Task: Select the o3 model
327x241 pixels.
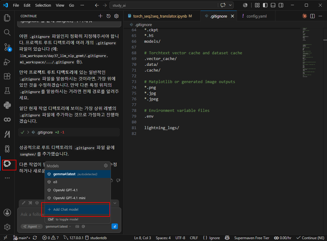Action: 78,182
